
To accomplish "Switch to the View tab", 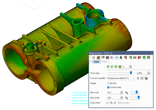I will pos(97,62).
